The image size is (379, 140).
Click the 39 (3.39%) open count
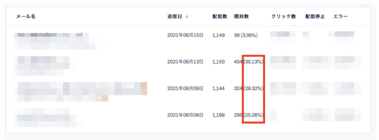tap(246, 35)
